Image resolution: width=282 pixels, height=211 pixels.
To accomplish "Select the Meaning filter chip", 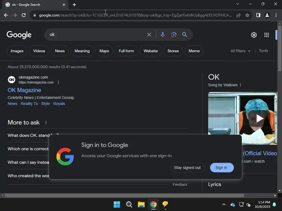I will pyautogui.click(x=82, y=51).
